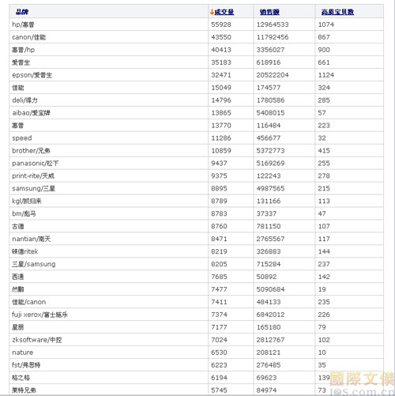Click the 69623 sales value

(266, 378)
